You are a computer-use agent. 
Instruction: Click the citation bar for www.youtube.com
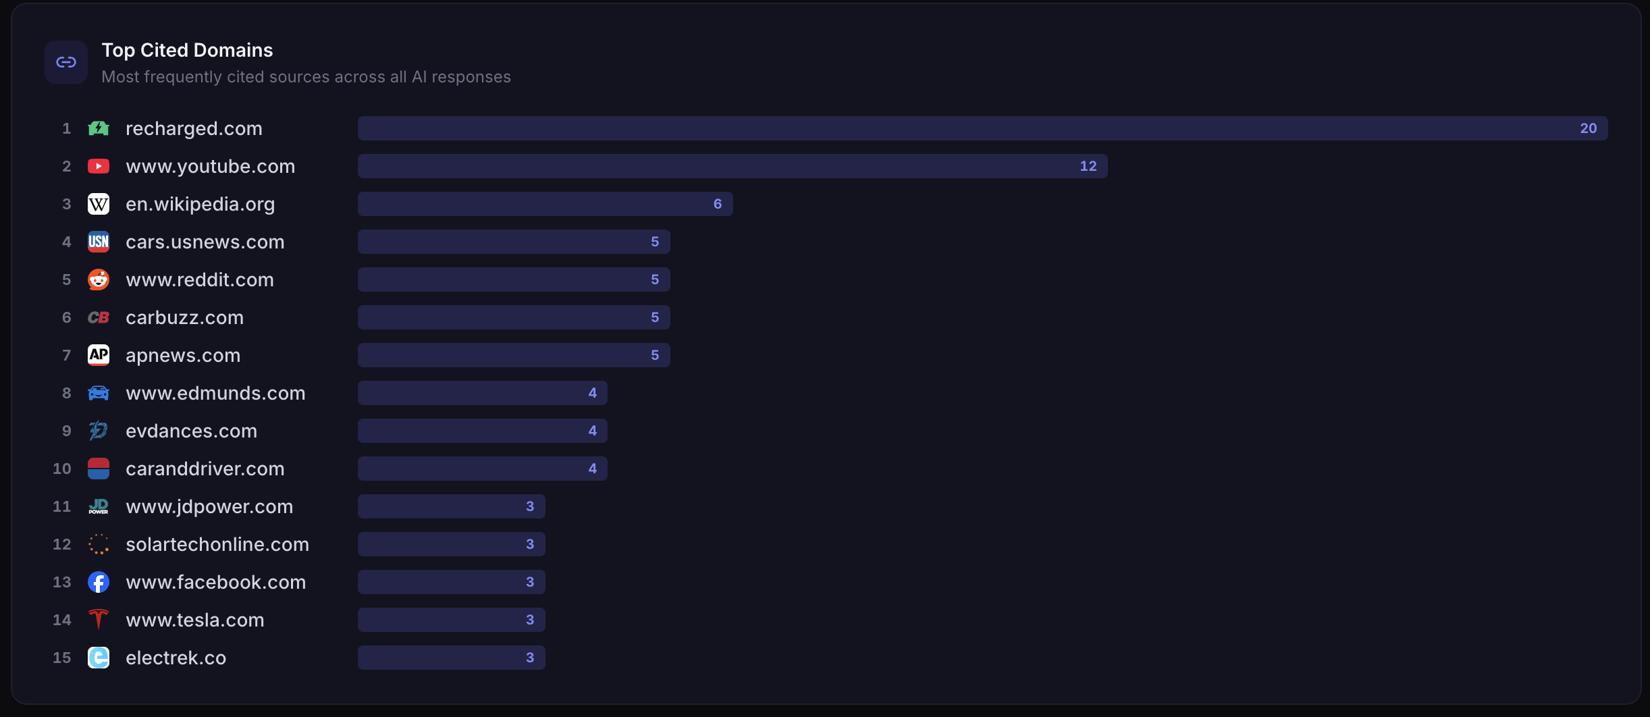tap(729, 165)
